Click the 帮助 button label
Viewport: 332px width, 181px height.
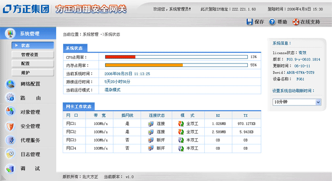[282, 22]
